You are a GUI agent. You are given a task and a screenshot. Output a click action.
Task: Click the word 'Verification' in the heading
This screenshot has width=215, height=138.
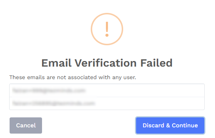105,63
